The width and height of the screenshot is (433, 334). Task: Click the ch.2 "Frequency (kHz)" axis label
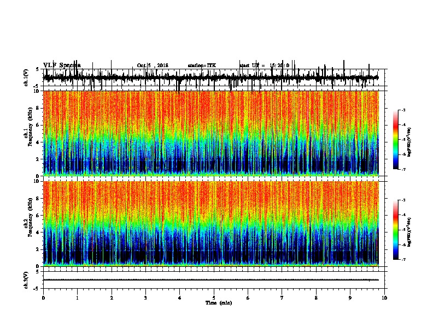pos(30,217)
